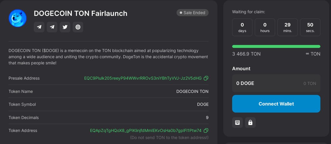Viewport: 331px width, 144px height.
Task: Click the DOGECOIN TON dog logo
Action: coord(18,18)
